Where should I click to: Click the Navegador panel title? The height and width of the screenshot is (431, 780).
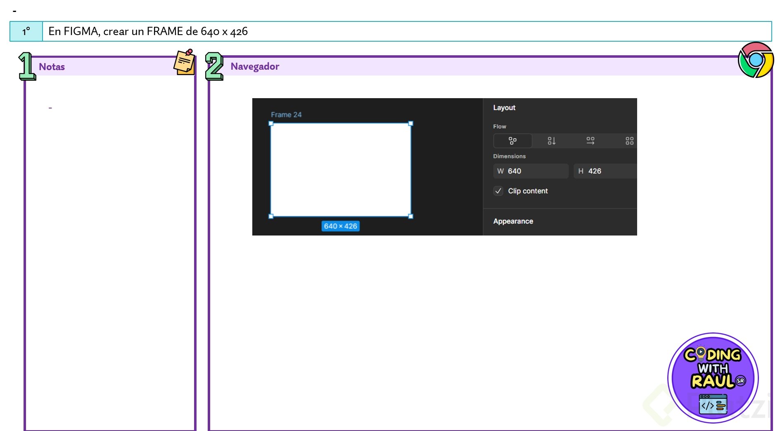pos(255,66)
